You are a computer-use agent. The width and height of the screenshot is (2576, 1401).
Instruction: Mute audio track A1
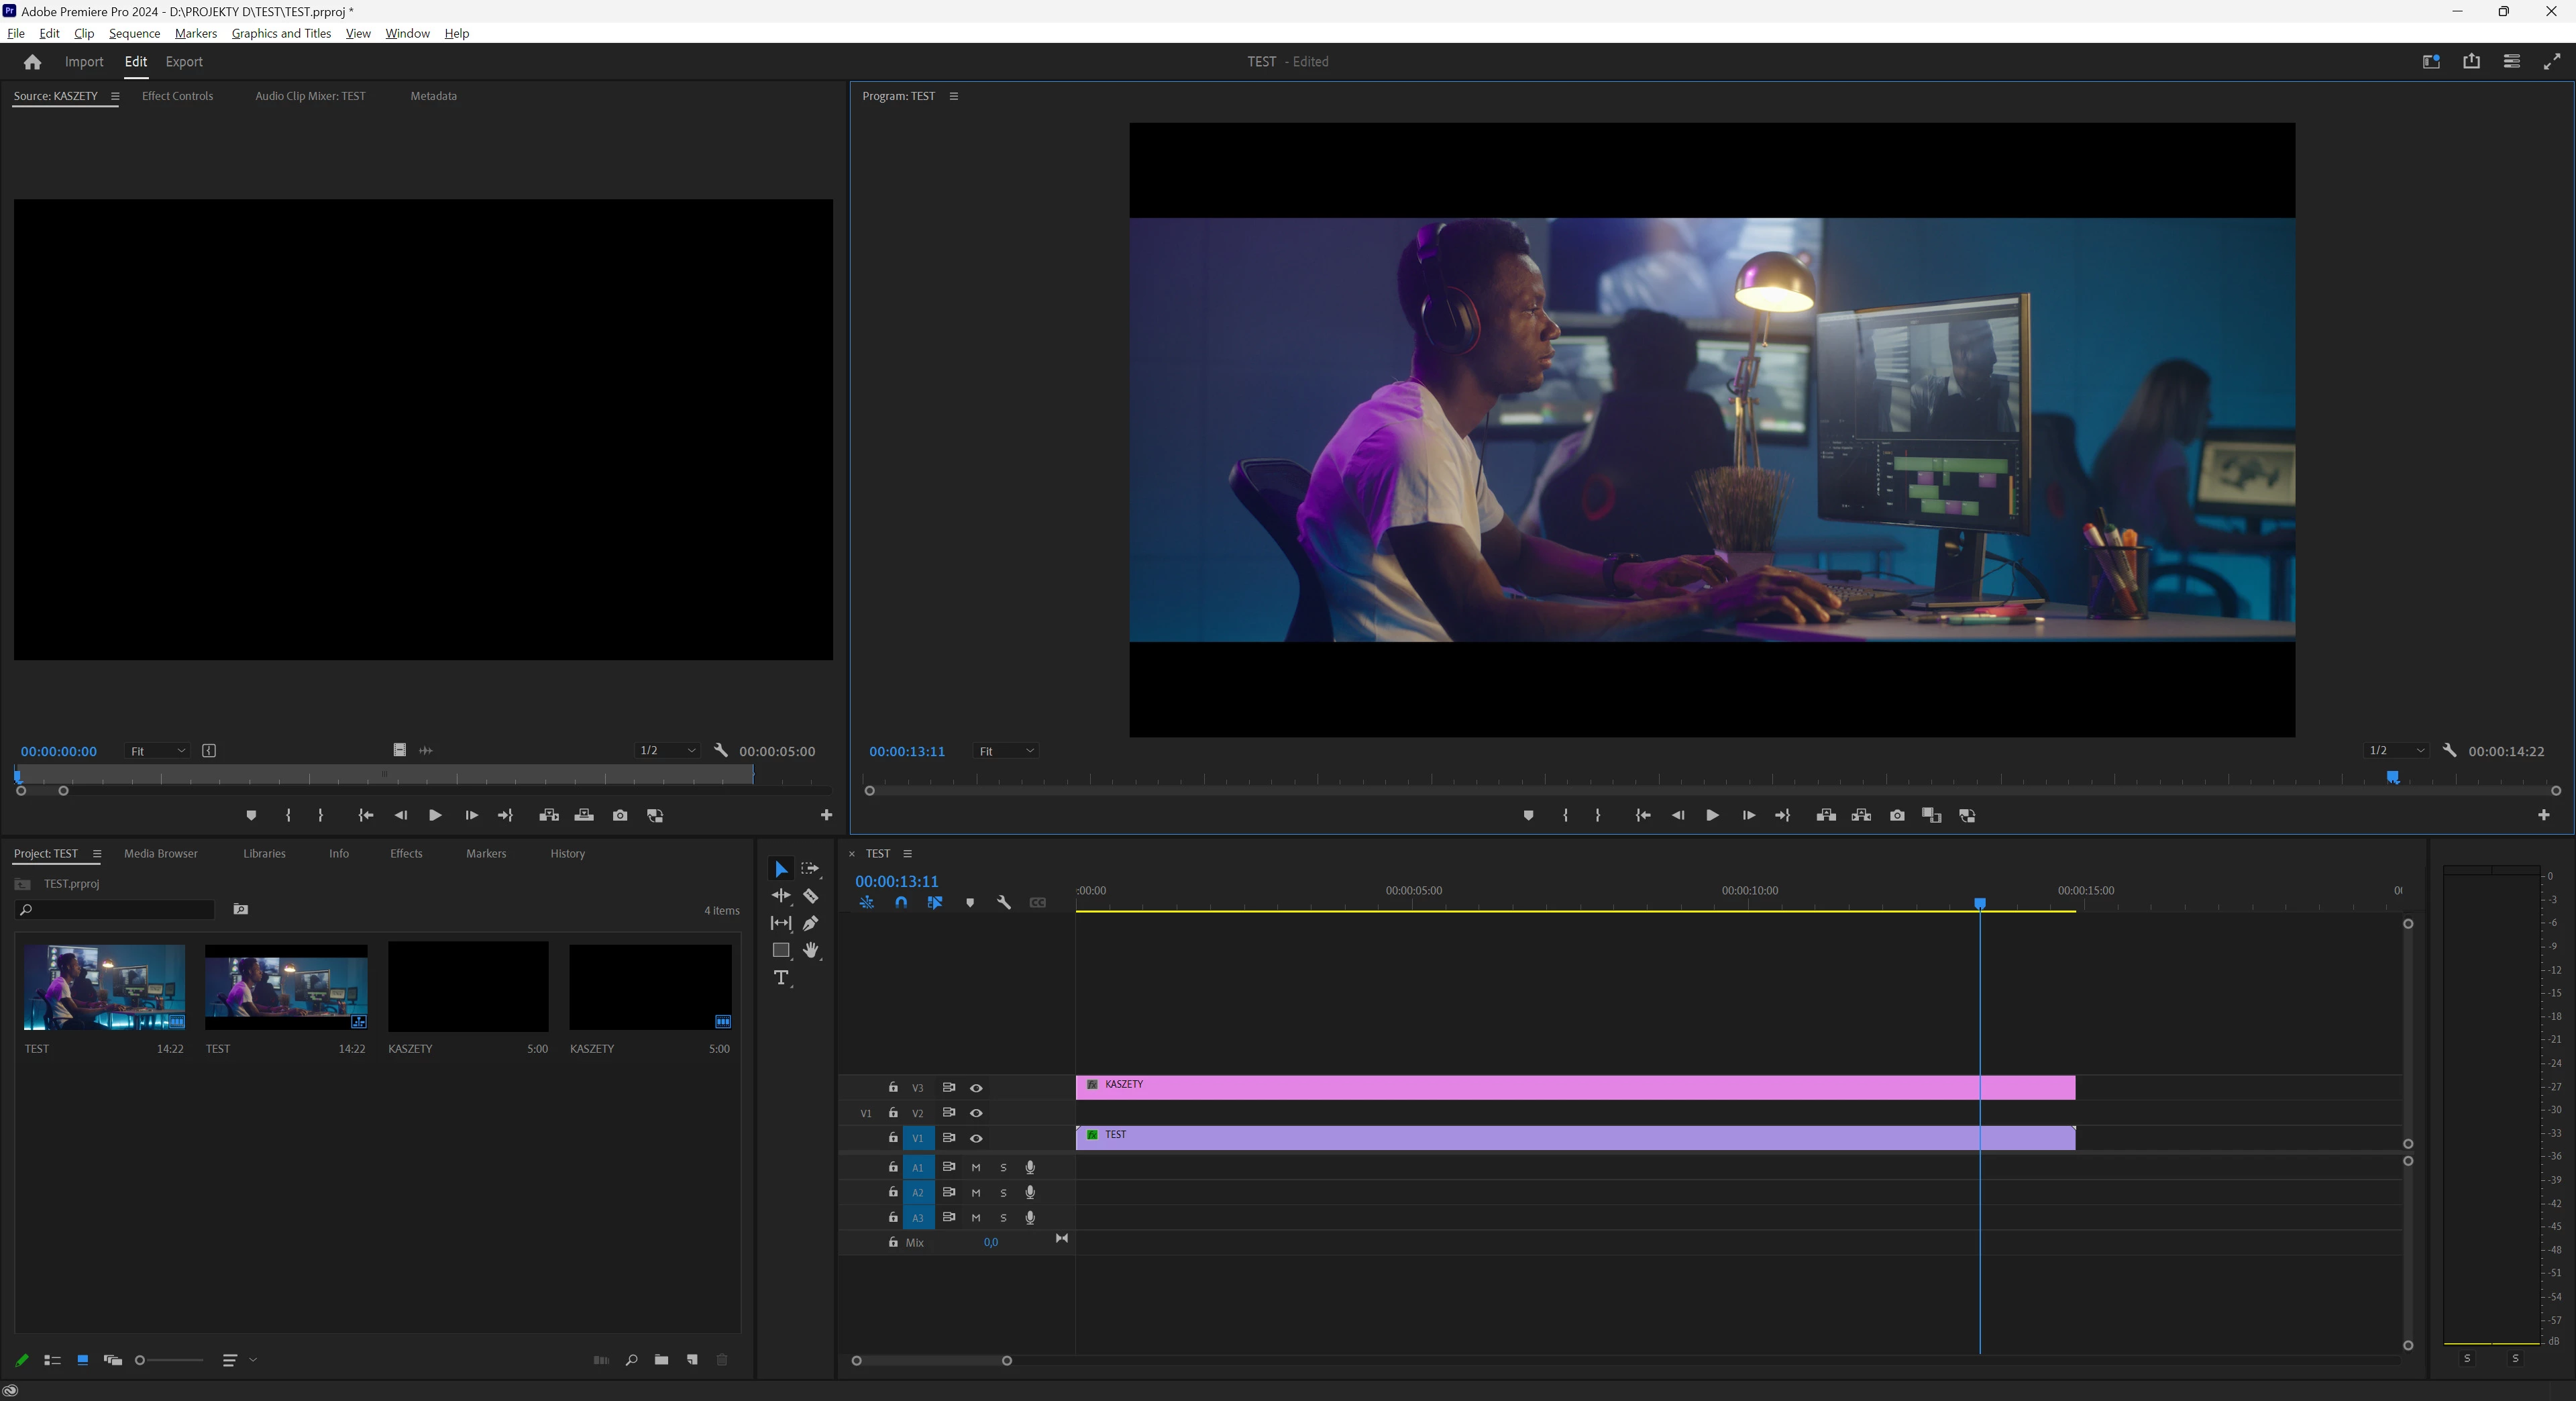976,1167
